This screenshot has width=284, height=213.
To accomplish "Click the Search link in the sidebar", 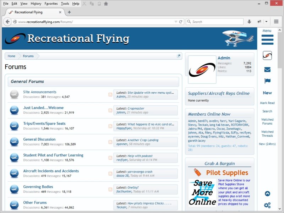I will point(267,111).
